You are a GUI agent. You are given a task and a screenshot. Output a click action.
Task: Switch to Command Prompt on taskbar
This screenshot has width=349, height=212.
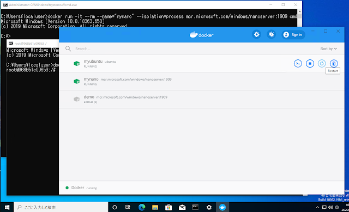pos(195,207)
